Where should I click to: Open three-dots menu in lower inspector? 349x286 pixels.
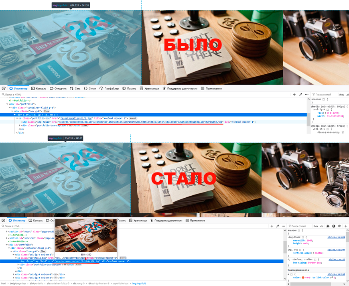click(x=283, y=226)
